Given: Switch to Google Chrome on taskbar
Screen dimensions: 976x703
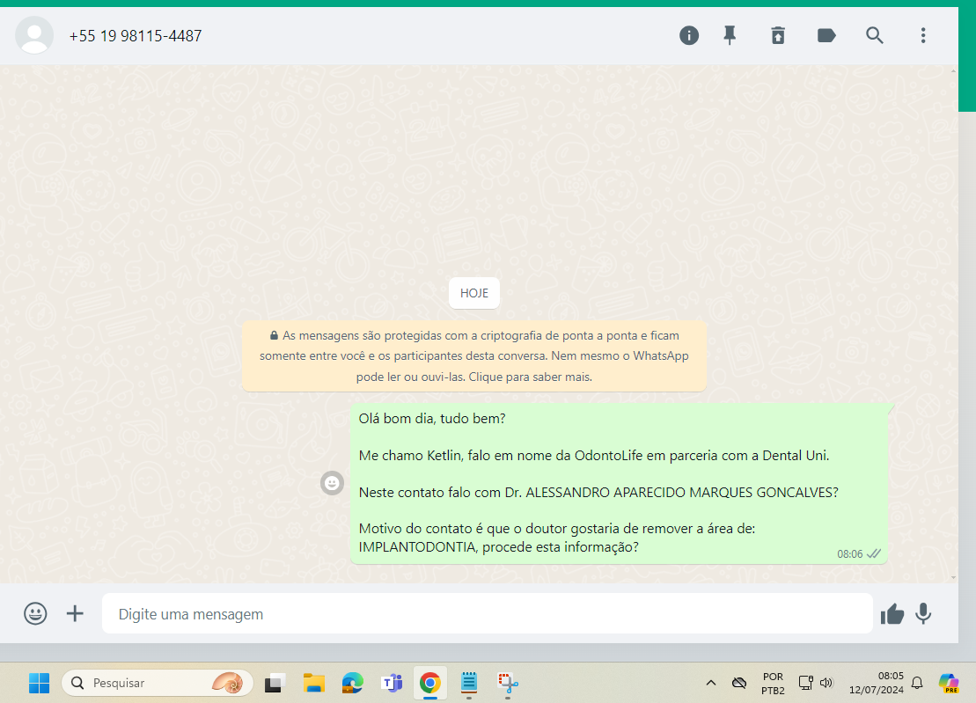Looking at the screenshot, I should point(430,683).
